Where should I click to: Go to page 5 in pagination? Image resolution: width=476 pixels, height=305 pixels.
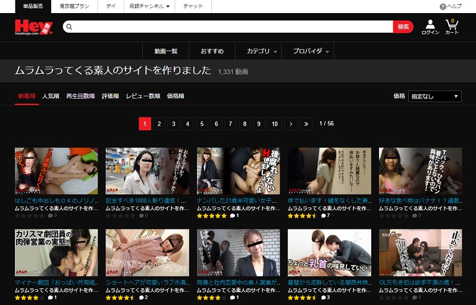(202, 124)
